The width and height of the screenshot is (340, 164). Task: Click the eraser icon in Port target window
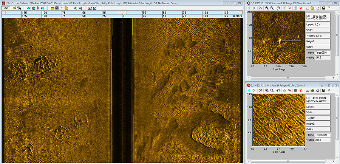(318, 90)
